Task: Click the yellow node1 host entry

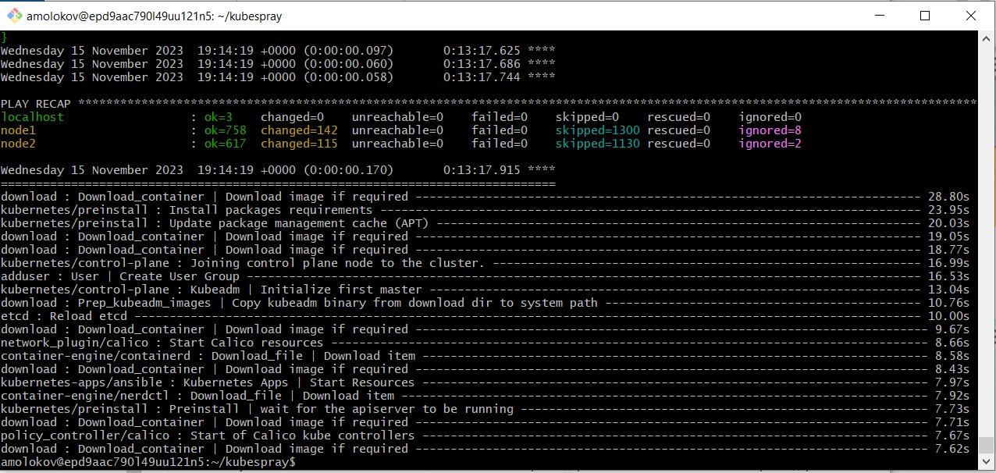Action: point(17,130)
